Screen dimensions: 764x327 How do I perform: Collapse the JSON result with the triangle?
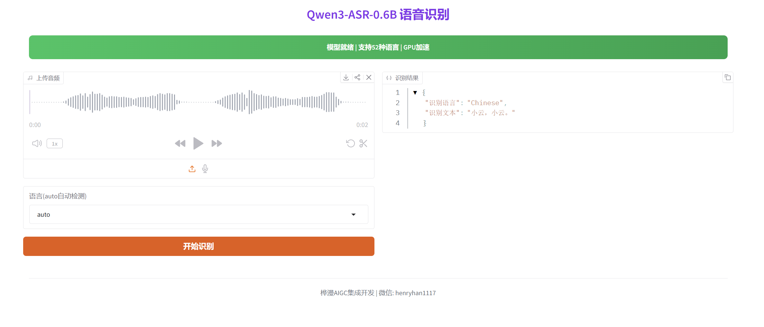click(x=415, y=93)
